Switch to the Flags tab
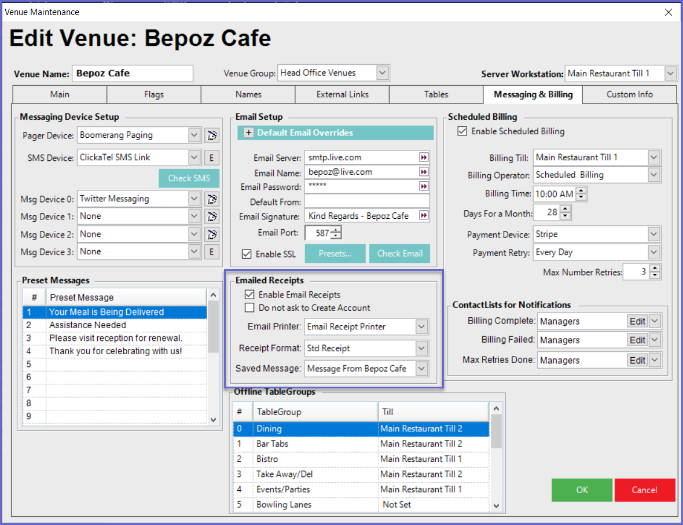The width and height of the screenshot is (683, 525). 154,94
